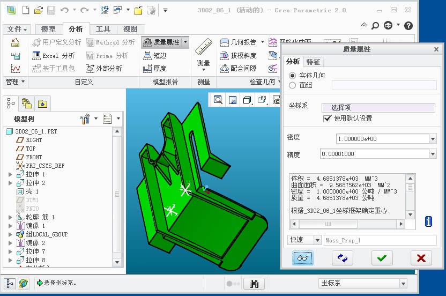The height and width of the screenshot is (296, 446).
Task: Click the model tree settings hammer icon
Action: (85, 119)
